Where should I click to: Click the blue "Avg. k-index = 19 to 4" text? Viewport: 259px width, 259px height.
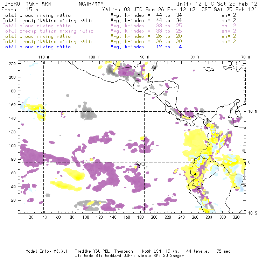(146, 47)
